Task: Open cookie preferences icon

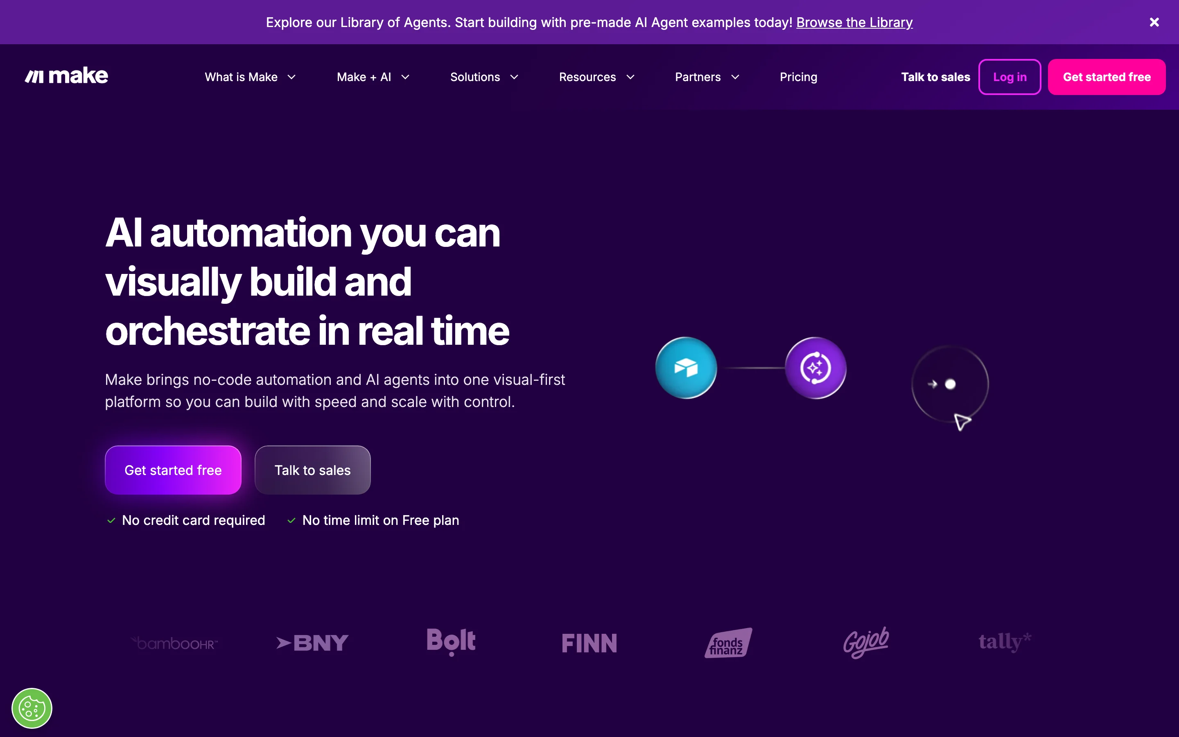Action: pos(32,708)
